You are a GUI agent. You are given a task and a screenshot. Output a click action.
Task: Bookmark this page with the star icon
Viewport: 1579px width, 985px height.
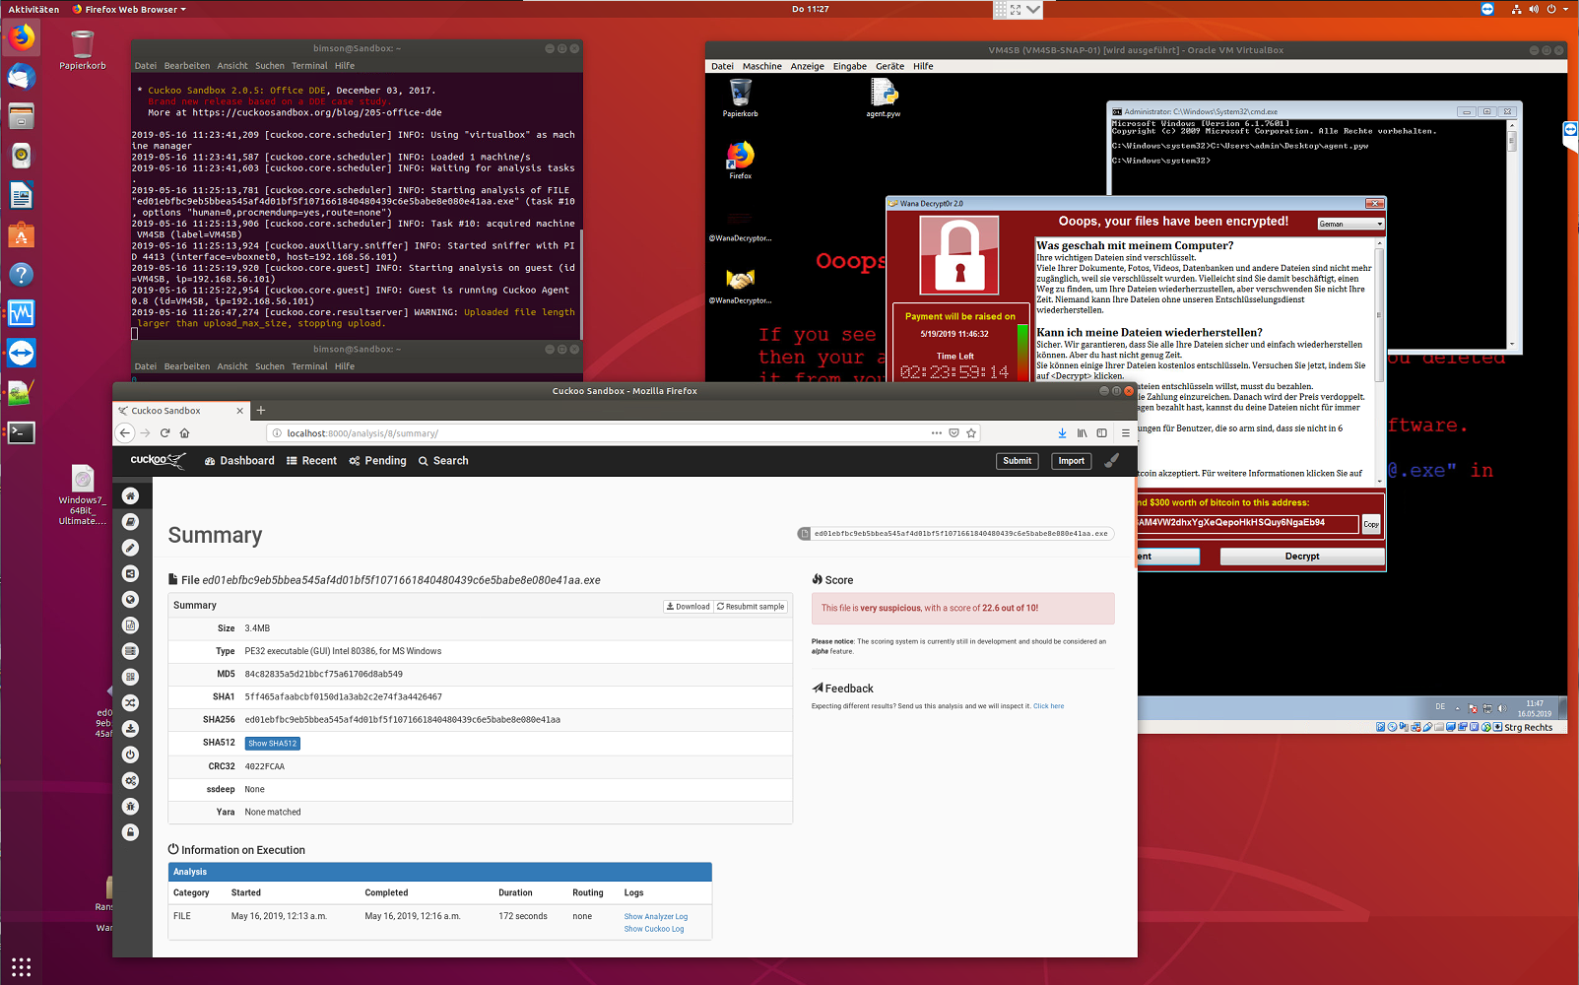click(971, 433)
